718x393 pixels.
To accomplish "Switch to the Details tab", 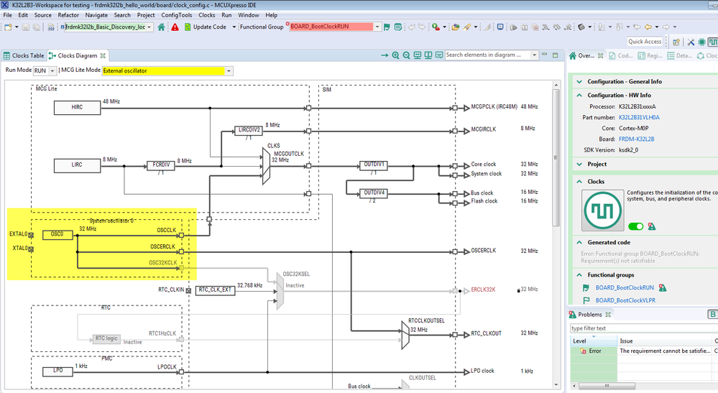I will (679, 56).
